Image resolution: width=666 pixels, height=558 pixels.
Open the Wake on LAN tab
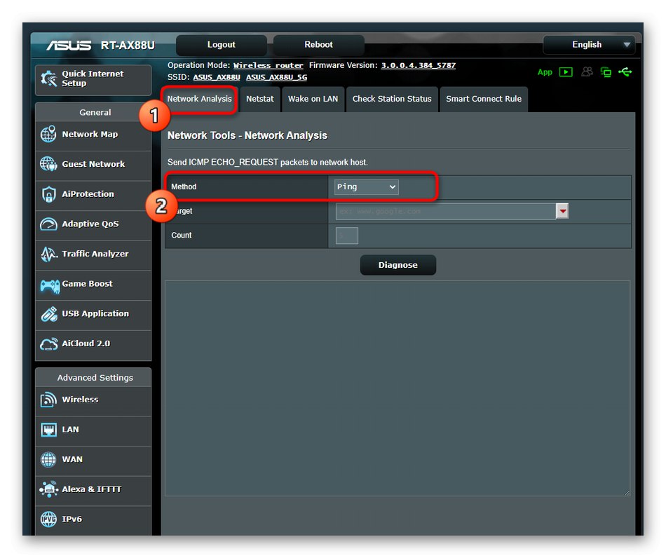[x=313, y=99]
